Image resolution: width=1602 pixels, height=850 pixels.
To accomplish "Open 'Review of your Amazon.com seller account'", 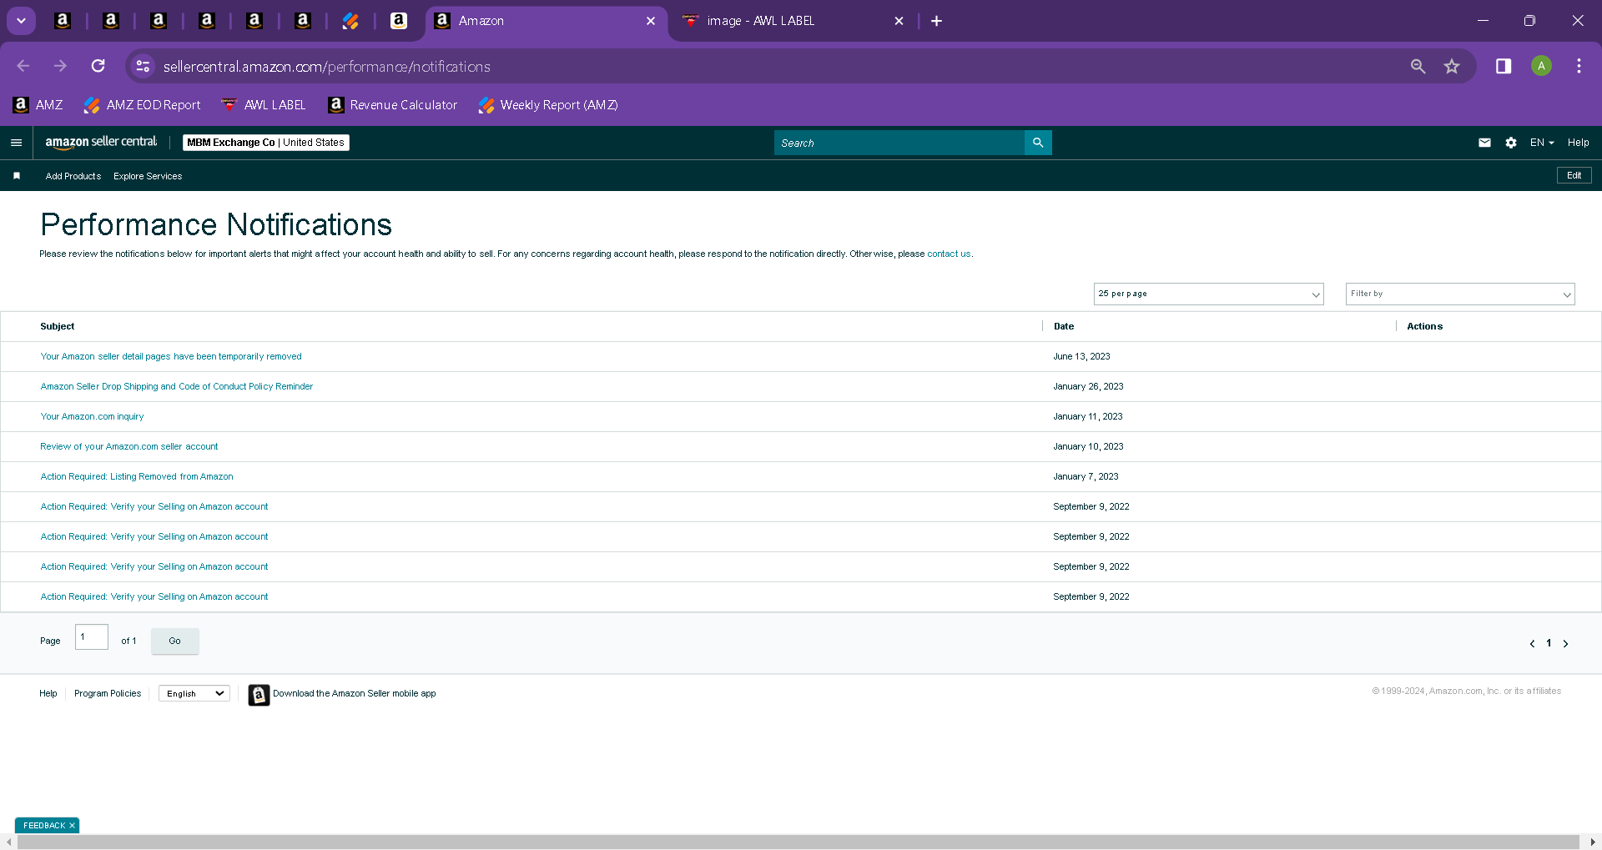I will pyautogui.click(x=129, y=446).
